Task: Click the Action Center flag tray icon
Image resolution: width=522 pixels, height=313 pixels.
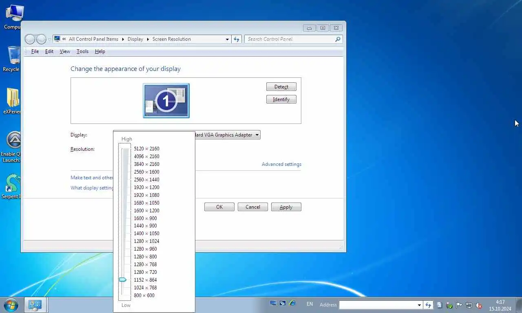Action: 459,305
